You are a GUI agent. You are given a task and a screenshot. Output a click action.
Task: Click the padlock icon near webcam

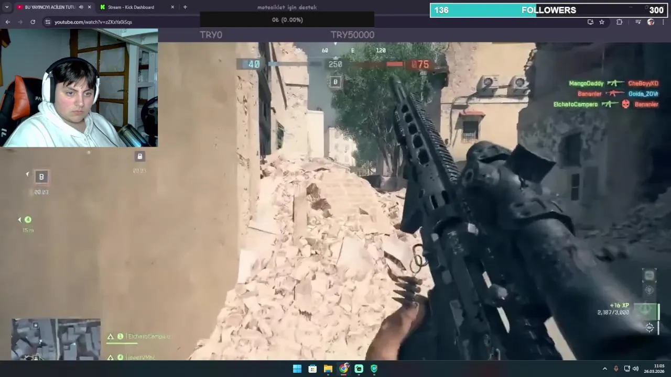139,156
